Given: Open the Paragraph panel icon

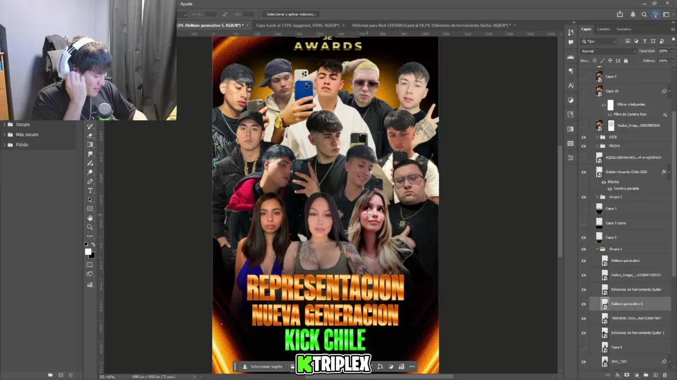Looking at the screenshot, I should (571, 71).
